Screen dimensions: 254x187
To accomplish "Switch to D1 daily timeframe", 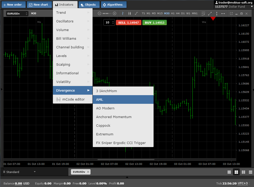I will point(183,14).
